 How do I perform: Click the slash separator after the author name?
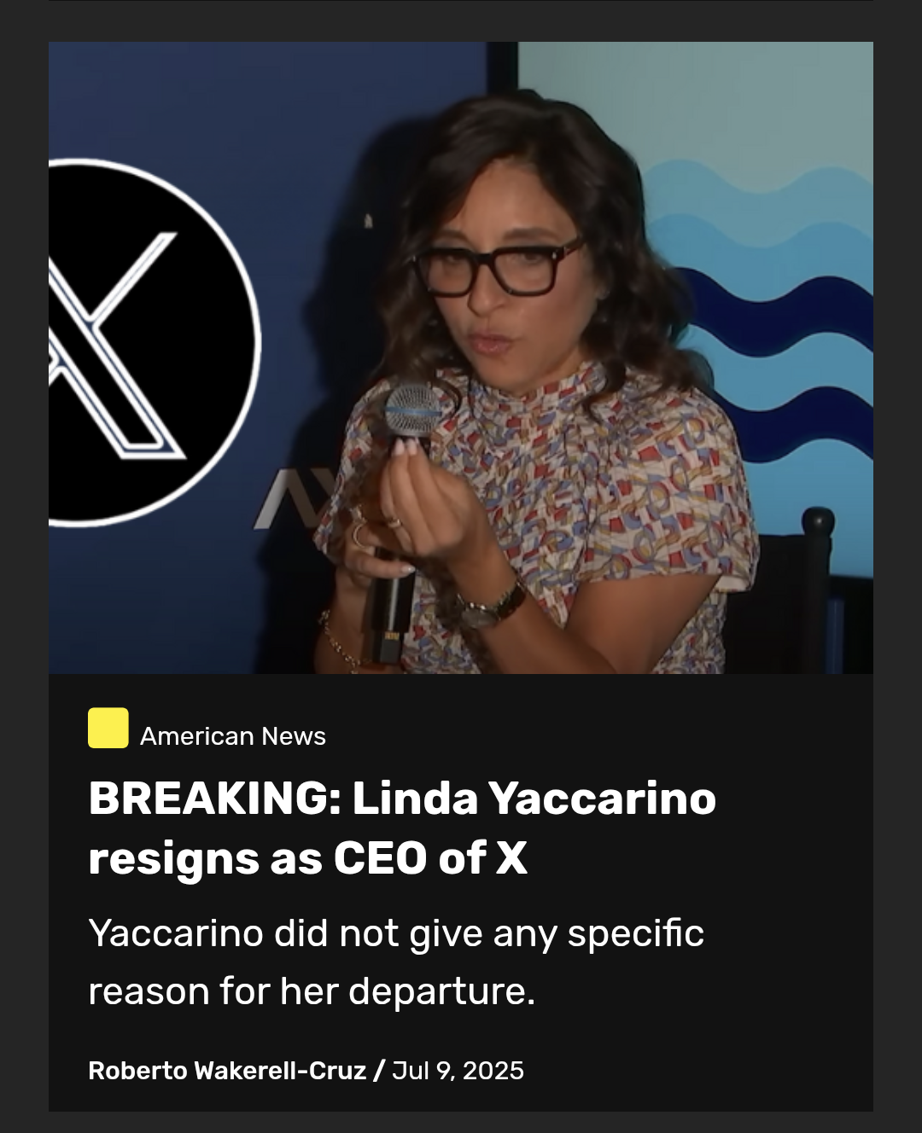(x=379, y=1071)
